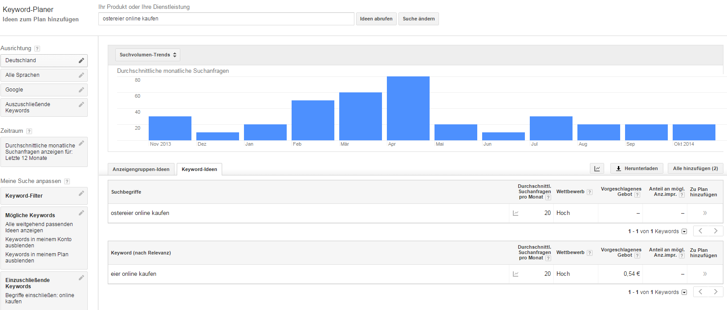727x310 pixels.
Task: Go to next page in Suchbegriffe table
Action: pyautogui.click(x=715, y=231)
